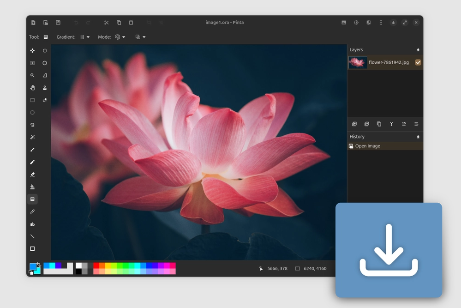Image resolution: width=461 pixels, height=308 pixels.
Task: Click the Copy icon in header bar
Action: 119,23
